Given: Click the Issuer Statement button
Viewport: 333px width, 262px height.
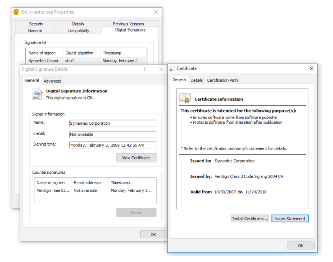Looking at the screenshot, I should click(x=290, y=219).
